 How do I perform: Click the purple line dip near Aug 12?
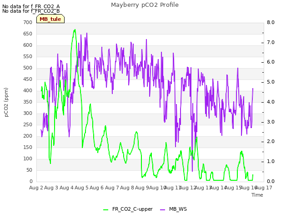click(192, 171)
